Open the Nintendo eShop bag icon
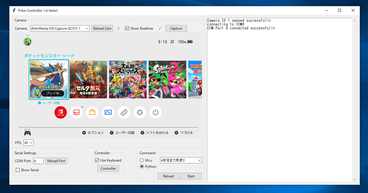The height and width of the screenshot is (193, 368). tap(92, 112)
